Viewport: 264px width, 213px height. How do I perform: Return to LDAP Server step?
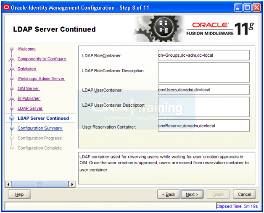(30, 108)
